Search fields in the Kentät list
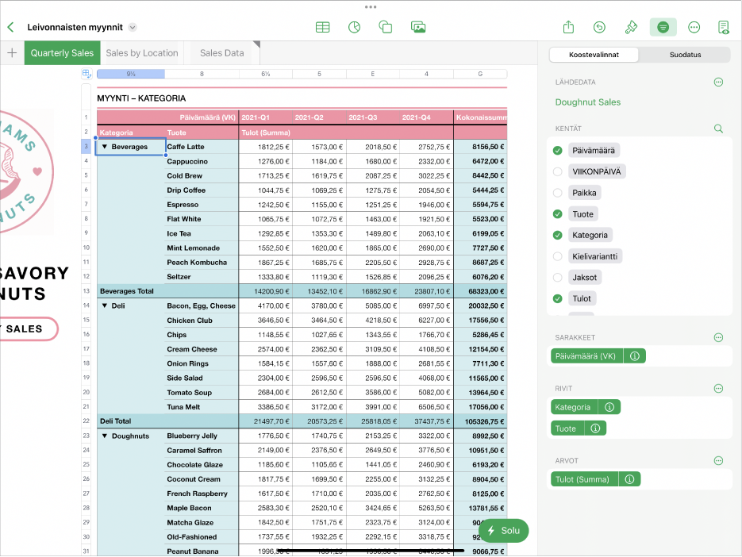 point(718,129)
